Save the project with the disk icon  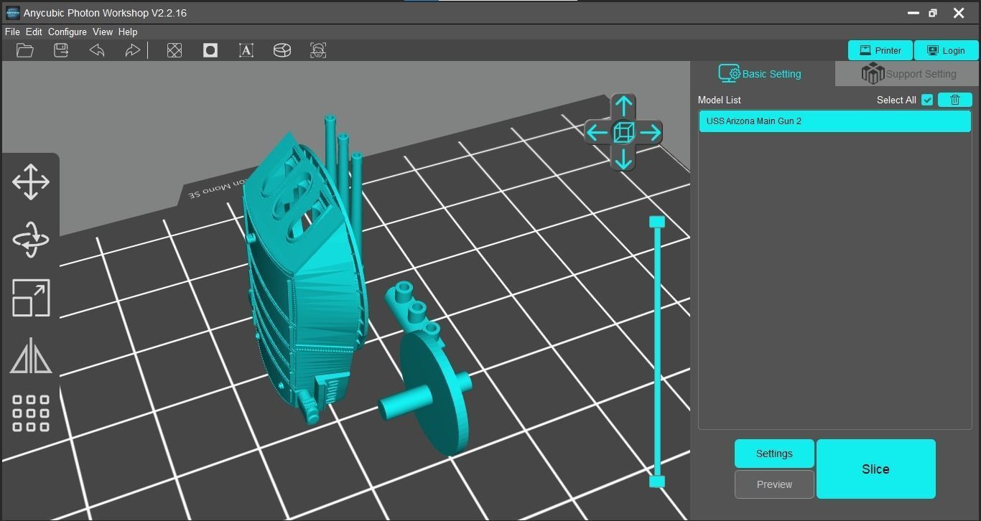coord(61,50)
